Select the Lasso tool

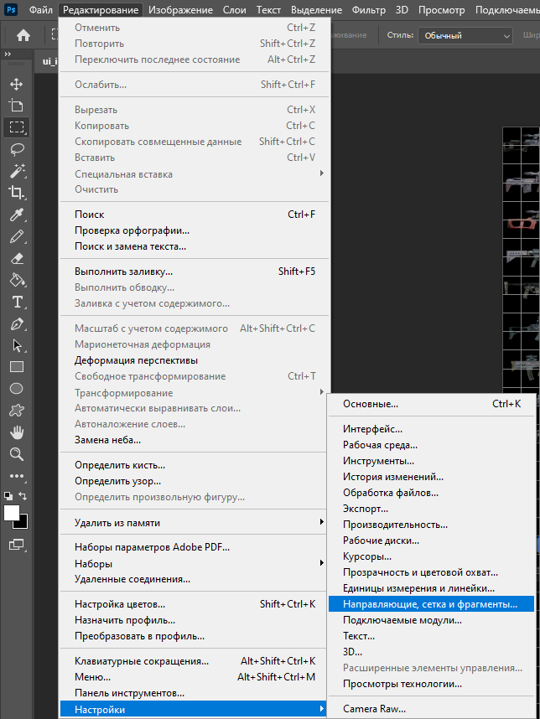17,149
